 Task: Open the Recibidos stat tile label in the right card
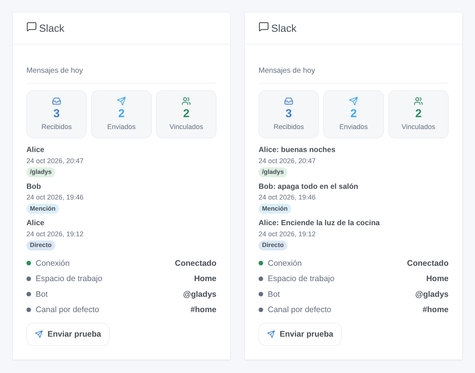point(289,127)
